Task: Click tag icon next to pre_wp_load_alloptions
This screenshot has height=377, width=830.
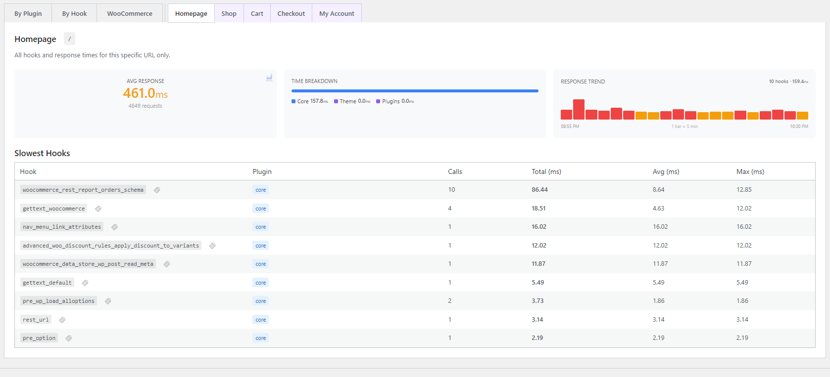Action: [x=108, y=301]
